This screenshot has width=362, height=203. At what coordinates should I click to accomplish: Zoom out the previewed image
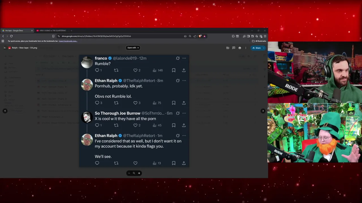(129, 173)
